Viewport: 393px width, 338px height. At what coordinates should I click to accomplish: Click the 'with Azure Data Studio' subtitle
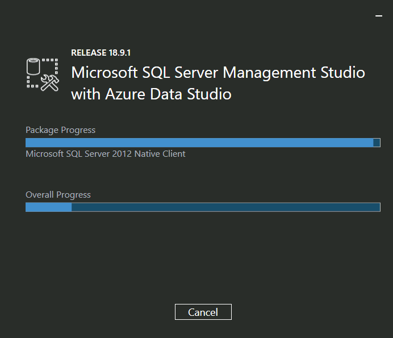point(151,94)
